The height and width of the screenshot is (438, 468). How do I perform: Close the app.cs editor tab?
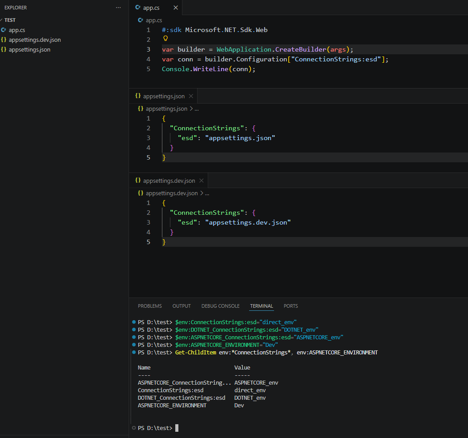(x=176, y=8)
